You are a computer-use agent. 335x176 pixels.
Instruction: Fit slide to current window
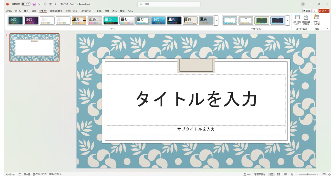[329, 174]
